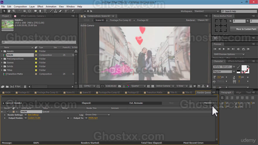The height and width of the screenshot is (145, 258).
Task: Click the eyedropper in Character panel
Action: pos(239,67)
